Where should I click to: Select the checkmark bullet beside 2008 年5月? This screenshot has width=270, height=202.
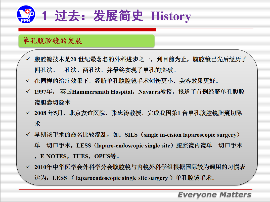[28, 113]
